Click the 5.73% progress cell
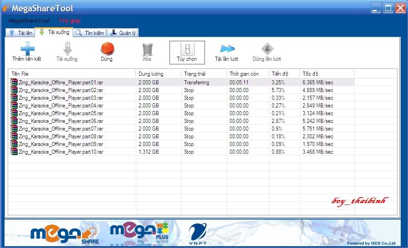This screenshot has width=408, height=248. 278,90
